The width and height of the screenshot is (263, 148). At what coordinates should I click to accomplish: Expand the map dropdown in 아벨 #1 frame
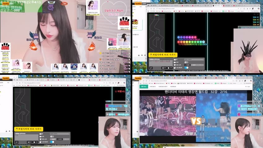tap(60, 134)
